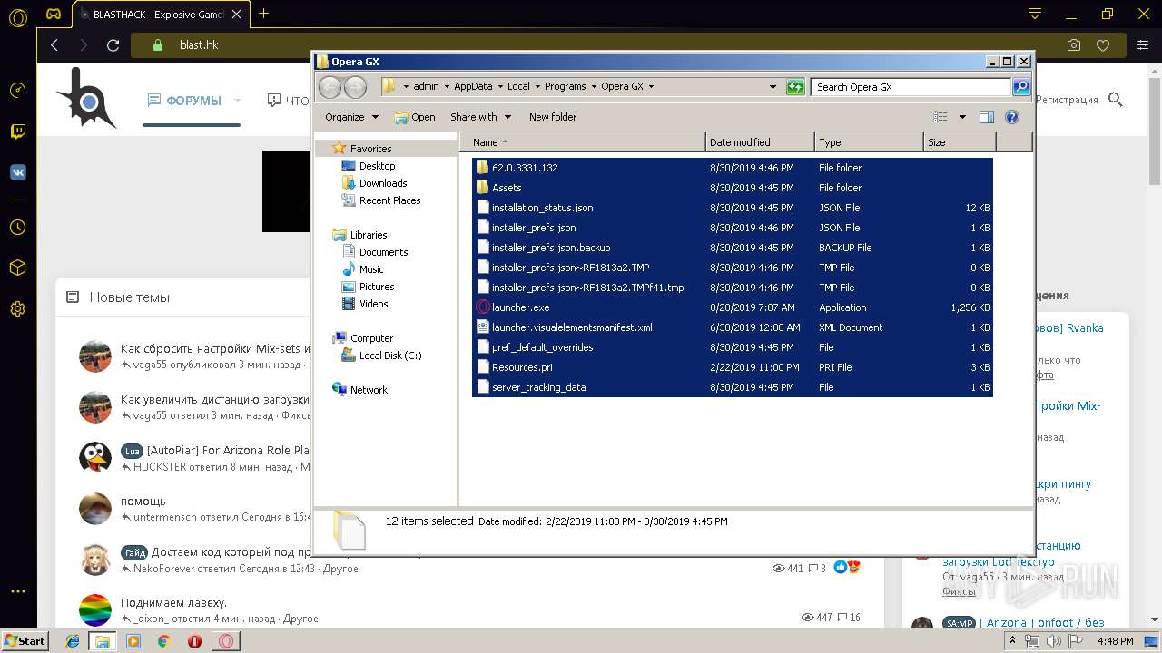The image size is (1162, 653).
Task: Reload the blast.hk page
Action: tap(113, 44)
